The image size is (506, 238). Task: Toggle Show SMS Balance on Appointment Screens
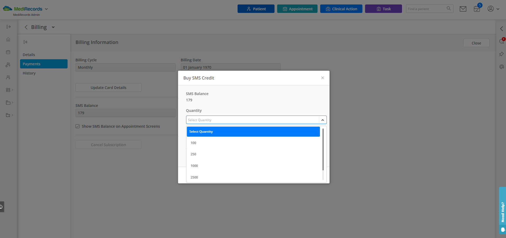coord(78,126)
